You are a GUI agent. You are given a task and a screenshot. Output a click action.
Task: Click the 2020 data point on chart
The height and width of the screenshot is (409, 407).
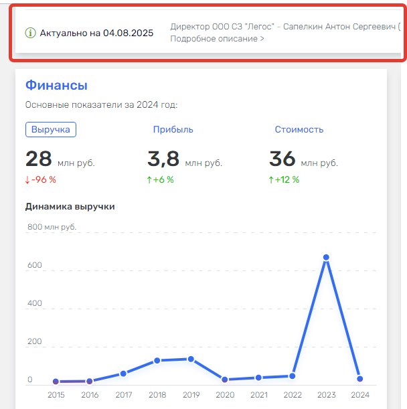click(225, 380)
